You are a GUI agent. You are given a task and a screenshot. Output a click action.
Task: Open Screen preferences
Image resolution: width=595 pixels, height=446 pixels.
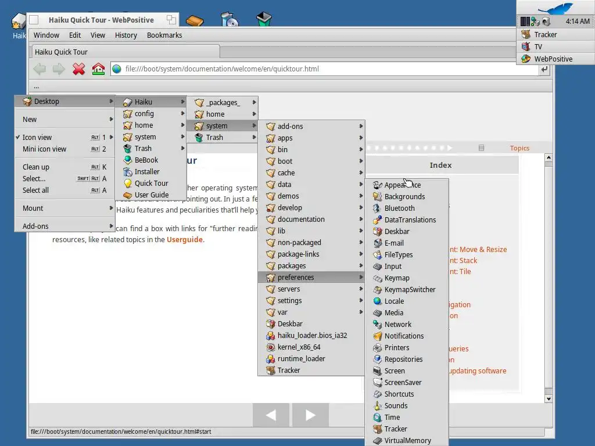coord(407,371)
